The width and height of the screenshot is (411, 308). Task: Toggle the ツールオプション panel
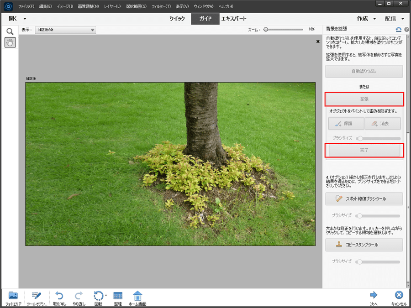point(37,296)
